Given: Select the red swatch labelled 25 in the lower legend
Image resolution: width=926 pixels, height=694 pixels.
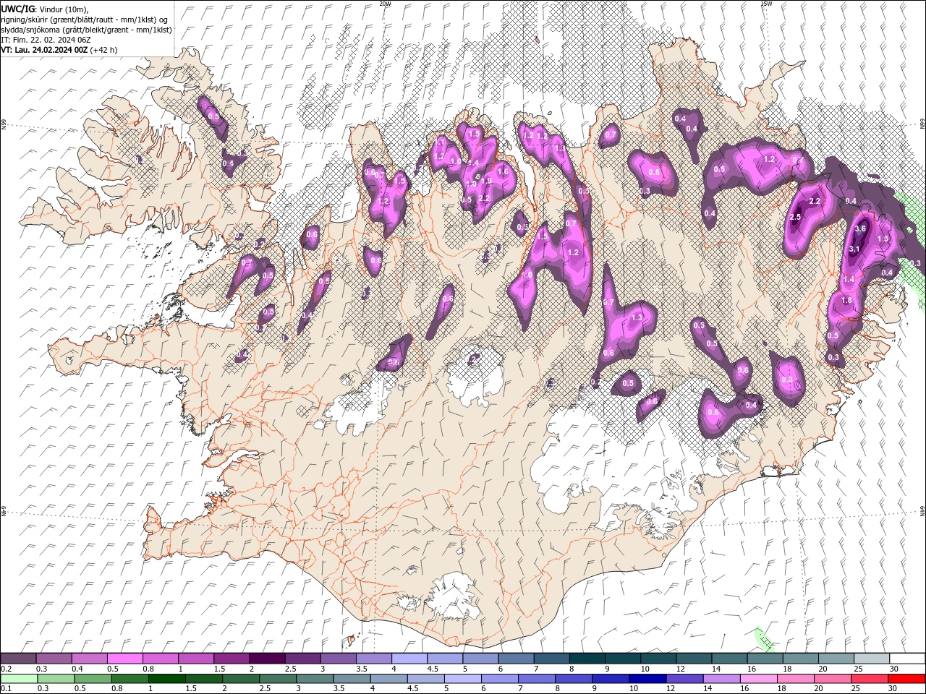Looking at the screenshot, I should (869, 679).
